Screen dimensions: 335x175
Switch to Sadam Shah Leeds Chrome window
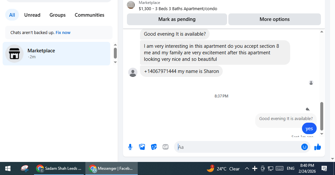click(x=59, y=168)
